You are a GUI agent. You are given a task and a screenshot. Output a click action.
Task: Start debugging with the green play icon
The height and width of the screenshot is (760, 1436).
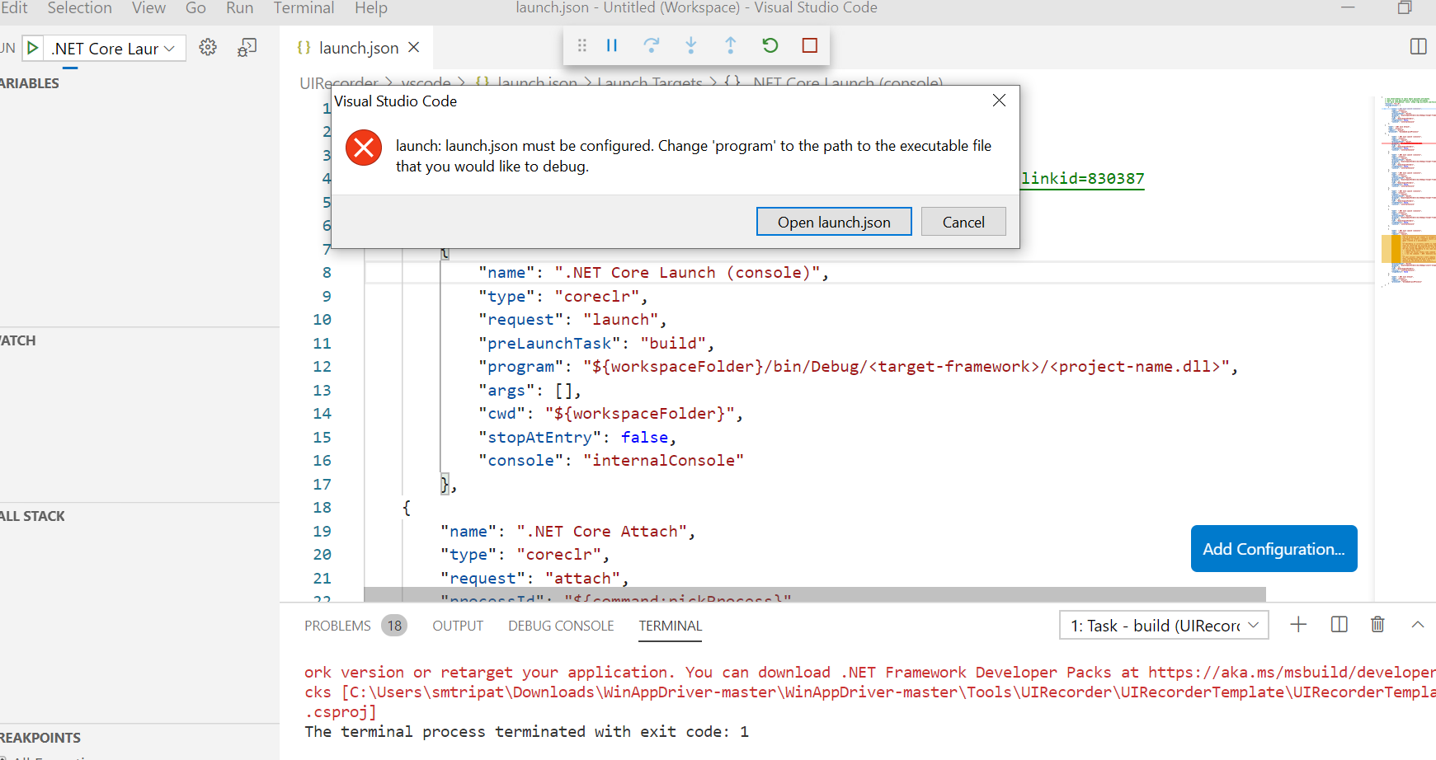tap(33, 48)
